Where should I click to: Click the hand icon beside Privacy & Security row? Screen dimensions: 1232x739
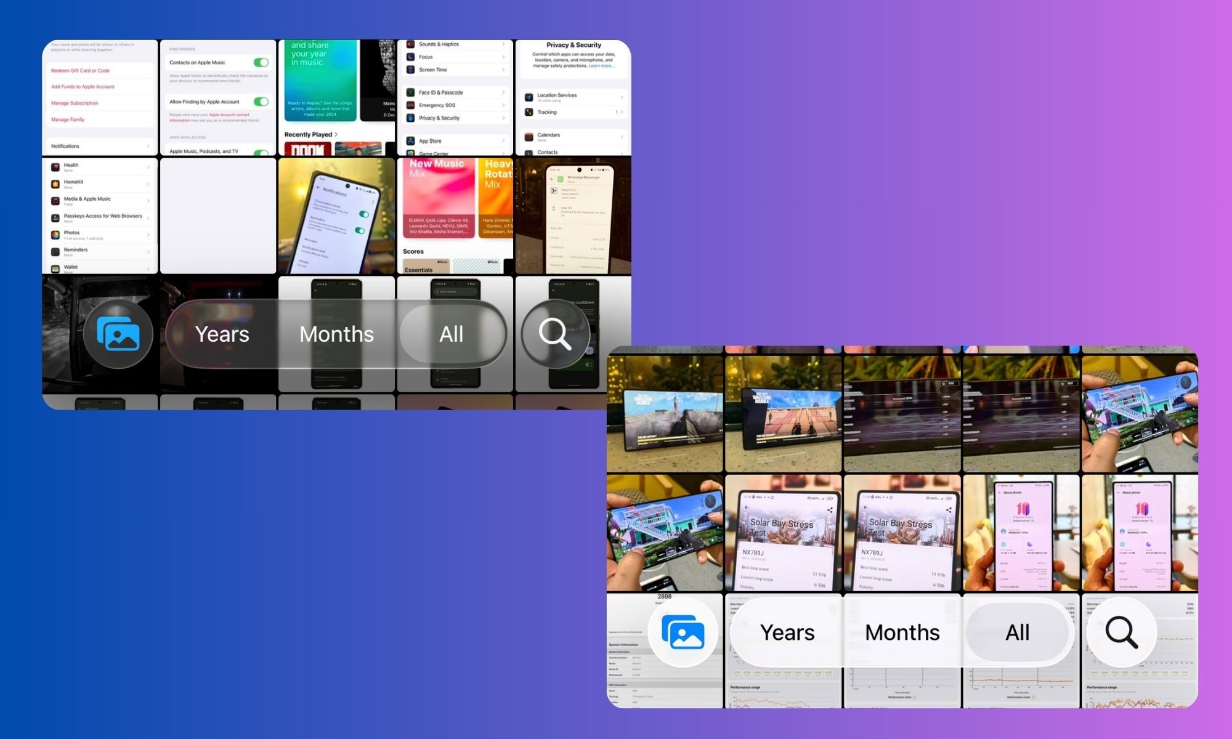(x=410, y=118)
